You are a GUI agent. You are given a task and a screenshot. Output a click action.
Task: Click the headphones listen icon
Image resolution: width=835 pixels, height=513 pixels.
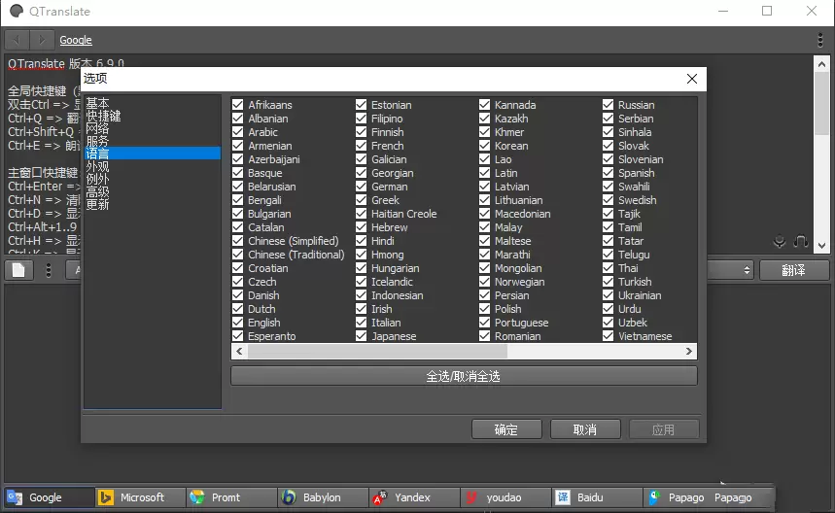click(800, 242)
